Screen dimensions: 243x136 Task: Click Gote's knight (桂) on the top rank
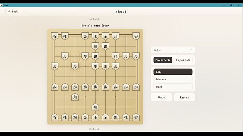65,36
